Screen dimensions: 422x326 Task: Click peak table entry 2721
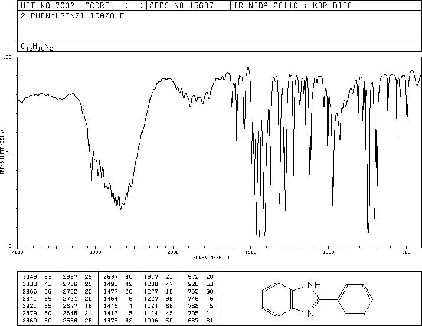click(x=70, y=298)
